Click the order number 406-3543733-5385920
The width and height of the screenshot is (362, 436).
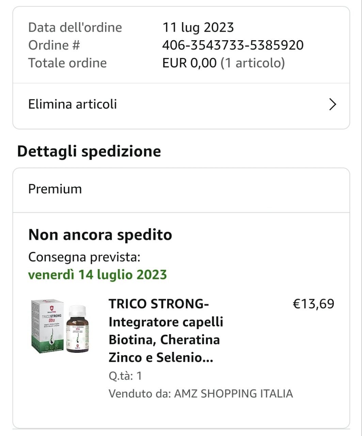click(x=233, y=45)
